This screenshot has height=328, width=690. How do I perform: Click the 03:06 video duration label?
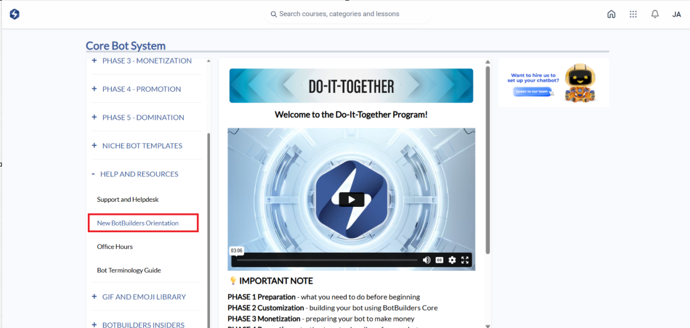point(236,250)
